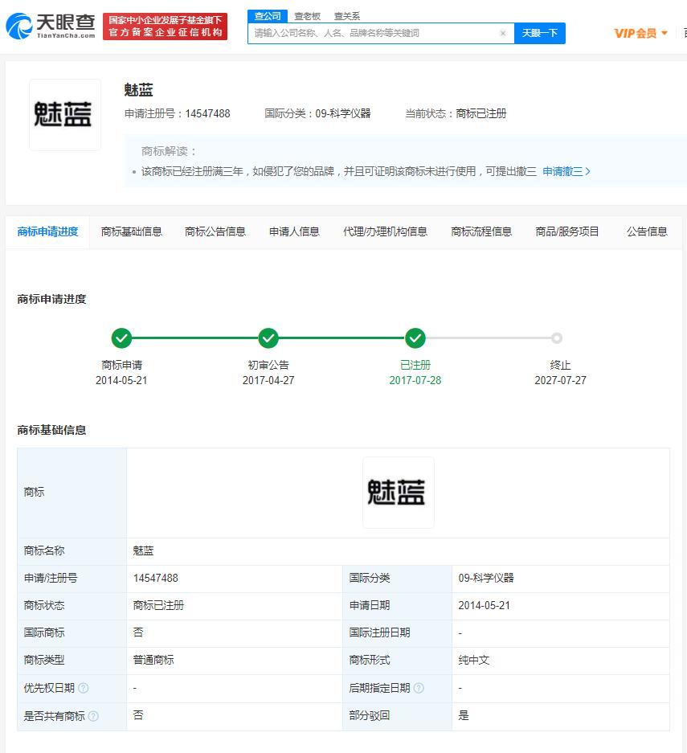Click the 申请撤三 link
This screenshot has height=753, width=687.
566,171
